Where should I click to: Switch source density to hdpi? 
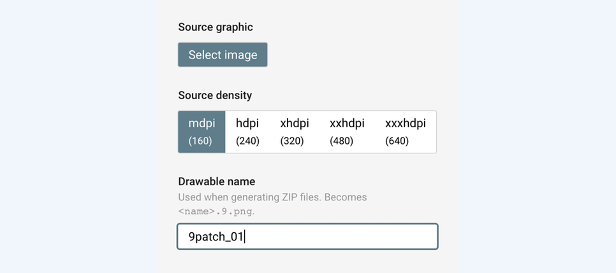247,132
